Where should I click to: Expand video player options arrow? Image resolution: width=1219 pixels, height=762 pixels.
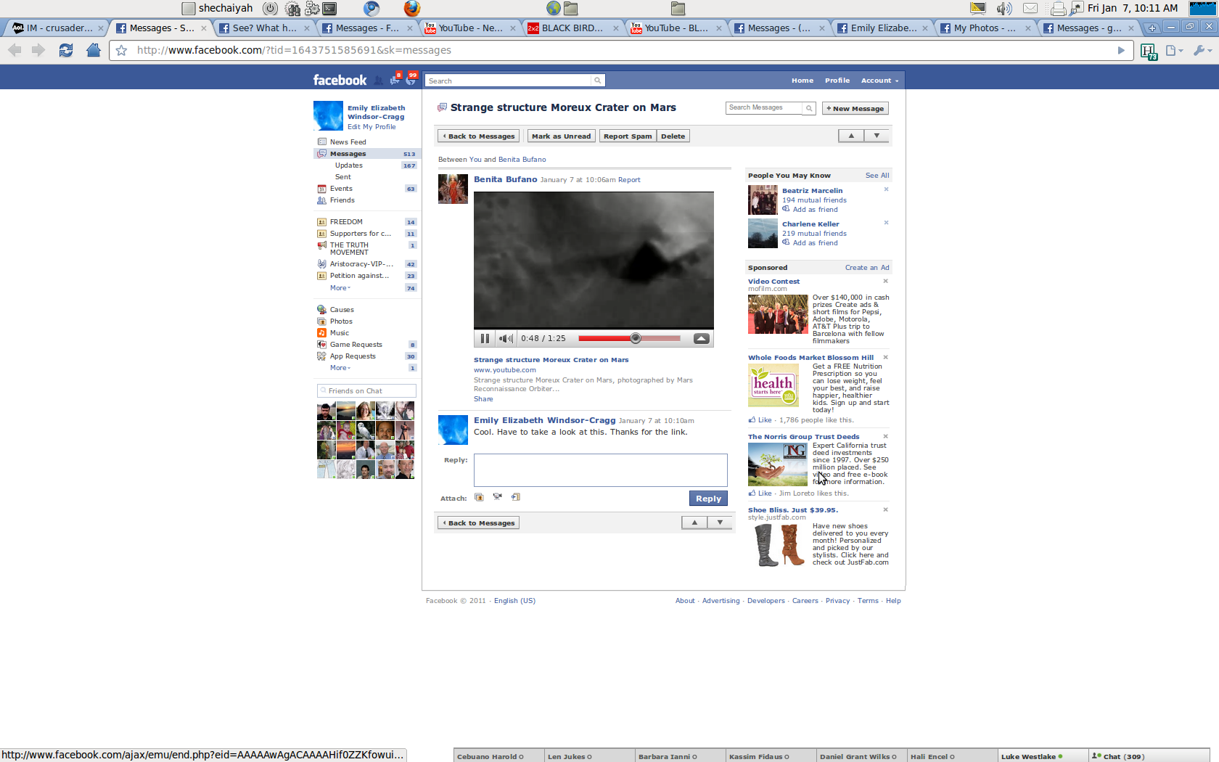[702, 338]
